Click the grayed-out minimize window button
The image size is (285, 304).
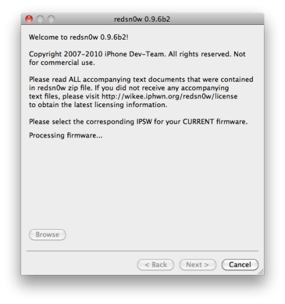[40, 19]
